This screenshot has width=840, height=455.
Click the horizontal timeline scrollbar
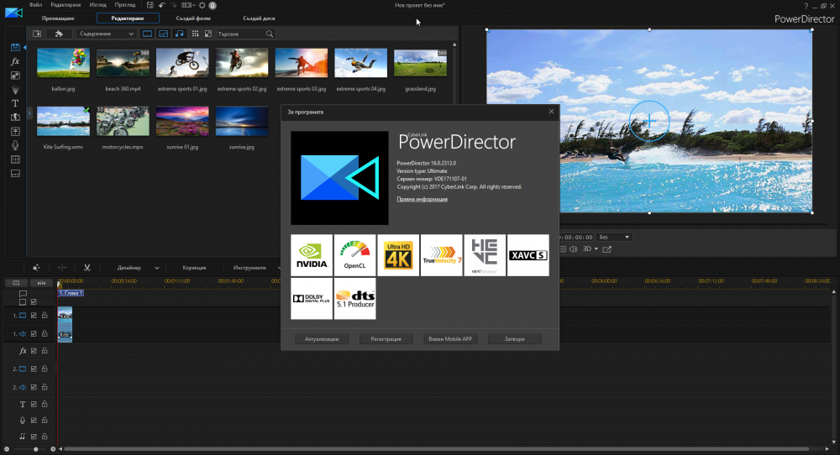click(437, 449)
